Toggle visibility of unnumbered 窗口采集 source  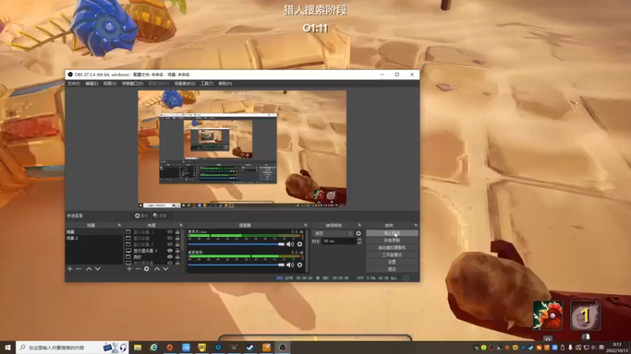pos(170,238)
